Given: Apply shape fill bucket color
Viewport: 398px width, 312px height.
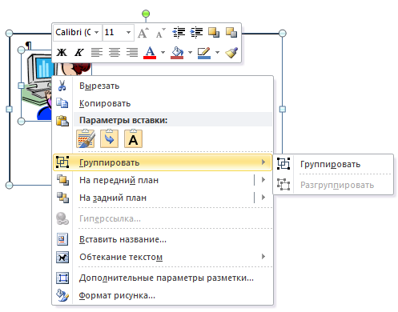Looking at the screenshot, I should 177,53.
